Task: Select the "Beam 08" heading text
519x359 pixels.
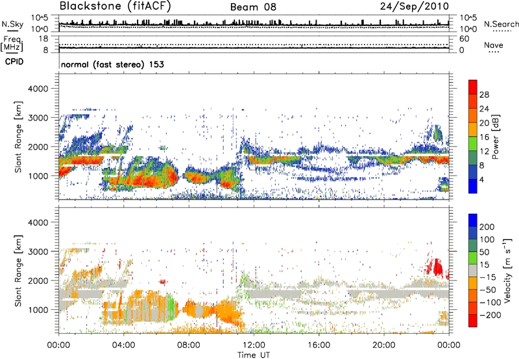Action: point(253,7)
